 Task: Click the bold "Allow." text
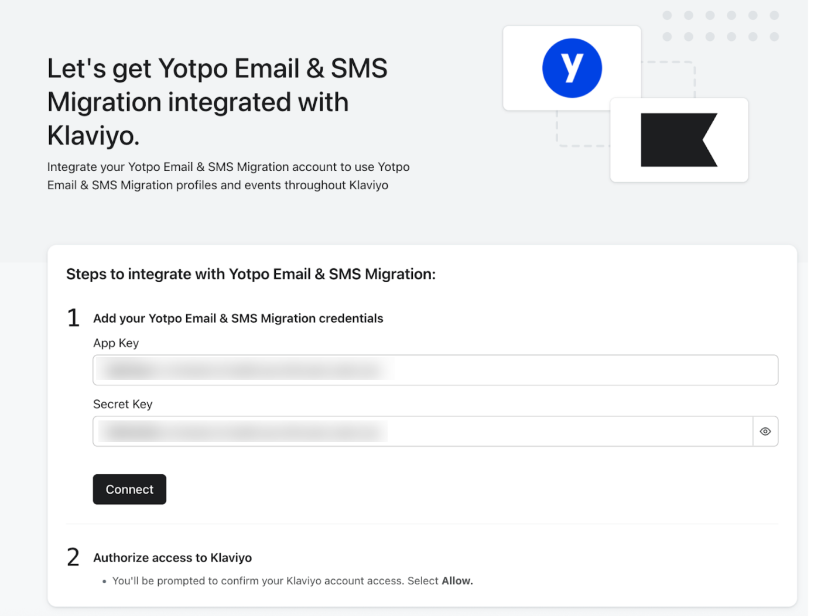(457, 581)
